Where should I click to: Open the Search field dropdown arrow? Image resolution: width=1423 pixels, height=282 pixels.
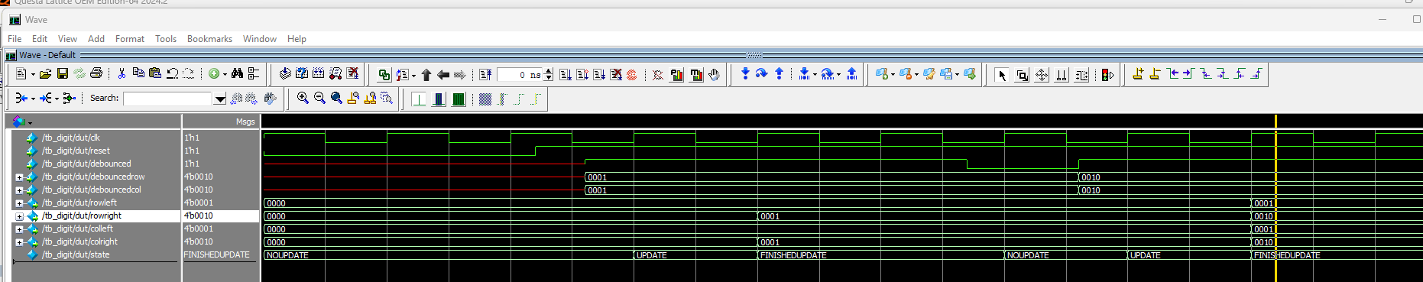pos(220,99)
